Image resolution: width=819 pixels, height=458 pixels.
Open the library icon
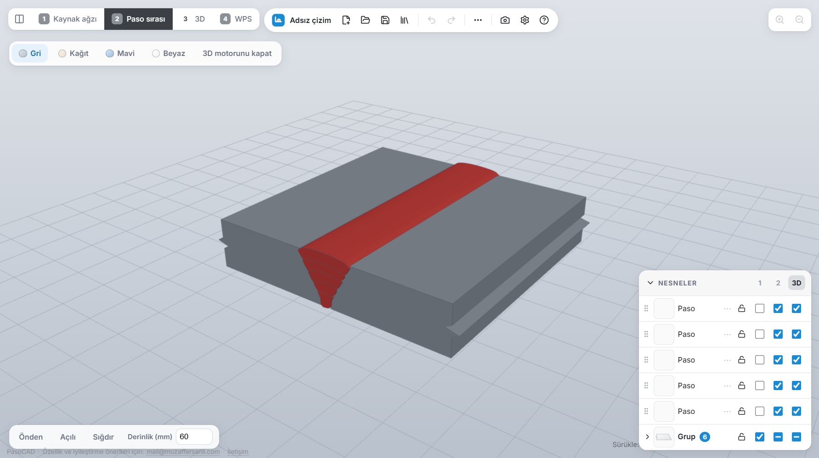405,20
